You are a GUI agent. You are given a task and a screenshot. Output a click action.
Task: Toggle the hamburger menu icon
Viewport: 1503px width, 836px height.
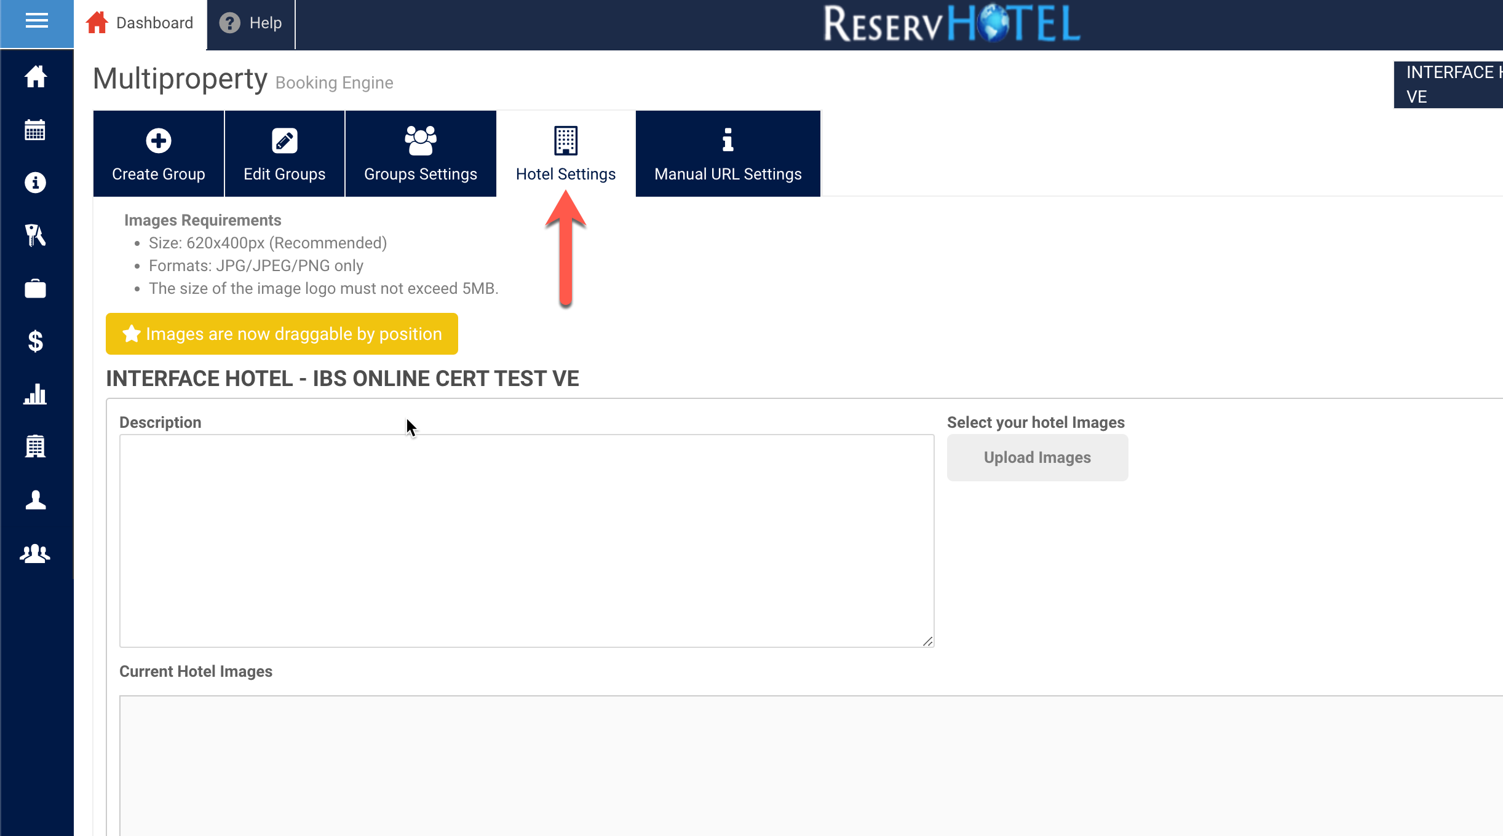point(36,22)
